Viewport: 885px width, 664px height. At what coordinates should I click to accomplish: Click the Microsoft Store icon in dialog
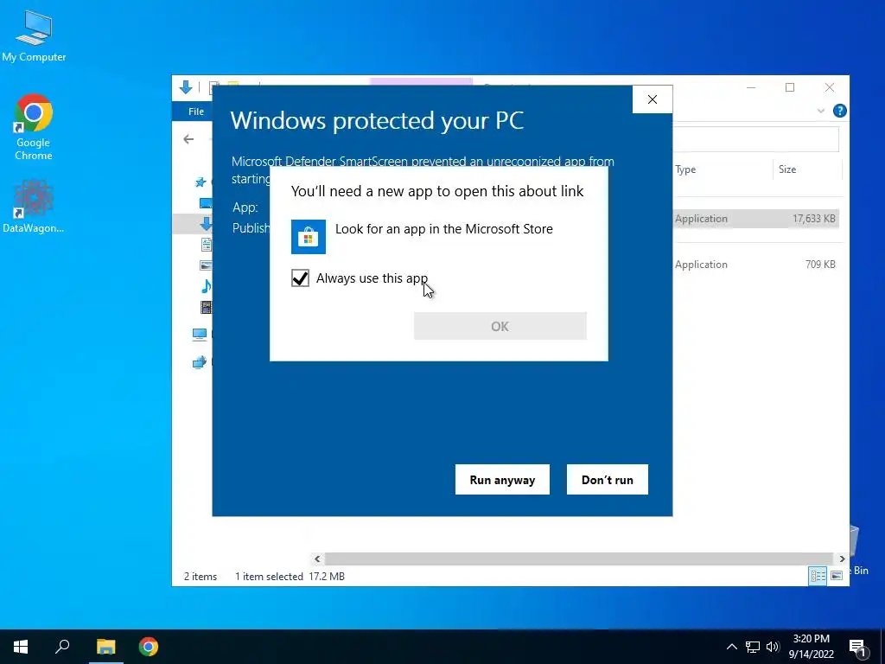pyautogui.click(x=309, y=237)
